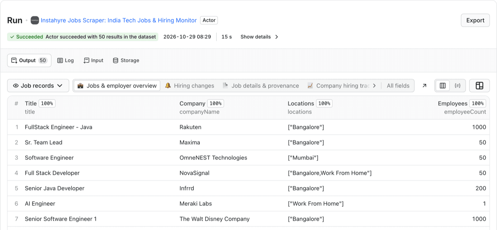The image size is (497, 230).
Task: Switch to table view toggle
Action: tap(443, 86)
